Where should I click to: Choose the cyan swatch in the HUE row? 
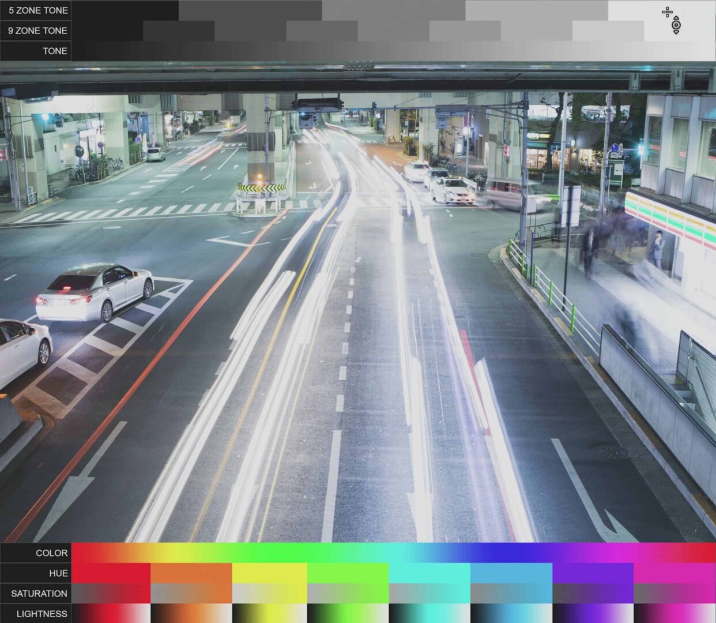pyautogui.click(x=429, y=573)
